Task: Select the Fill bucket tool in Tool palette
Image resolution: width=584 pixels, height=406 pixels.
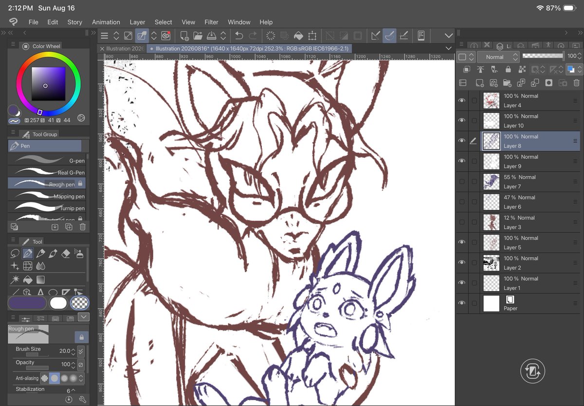Action: (x=28, y=279)
